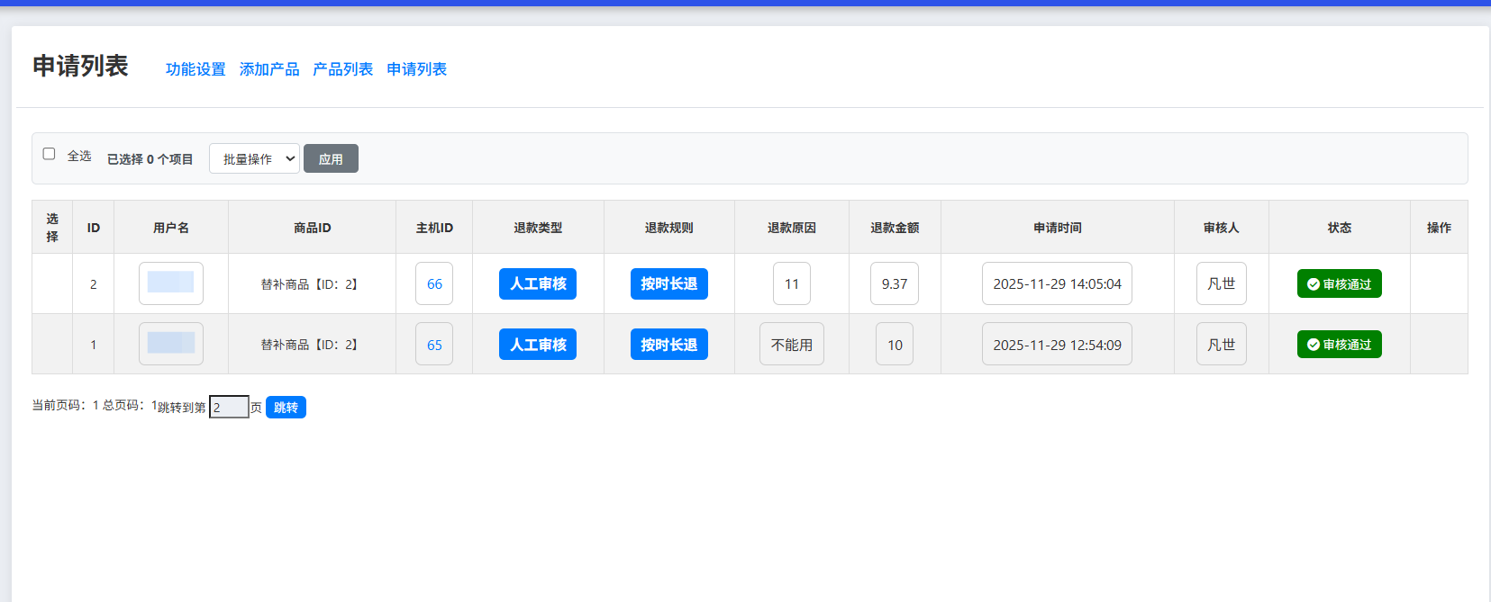The image size is (1491, 602).
Task: Click refund reason 不能用 cell
Action: pyautogui.click(x=792, y=345)
